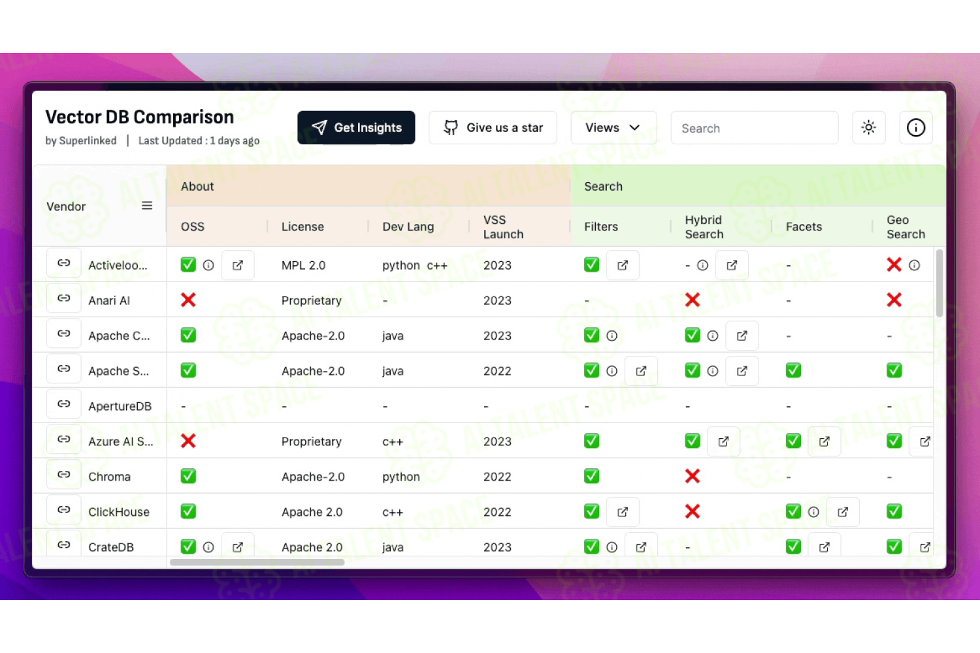Copy link icon for Anari AI row
Image resolution: width=980 pixels, height=653 pixels.
click(64, 298)
